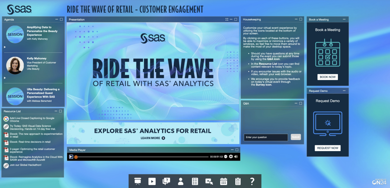Minimize the Request Demo panel
The height and width of the screenshot is (188, 390).
(x=344, y=91)
